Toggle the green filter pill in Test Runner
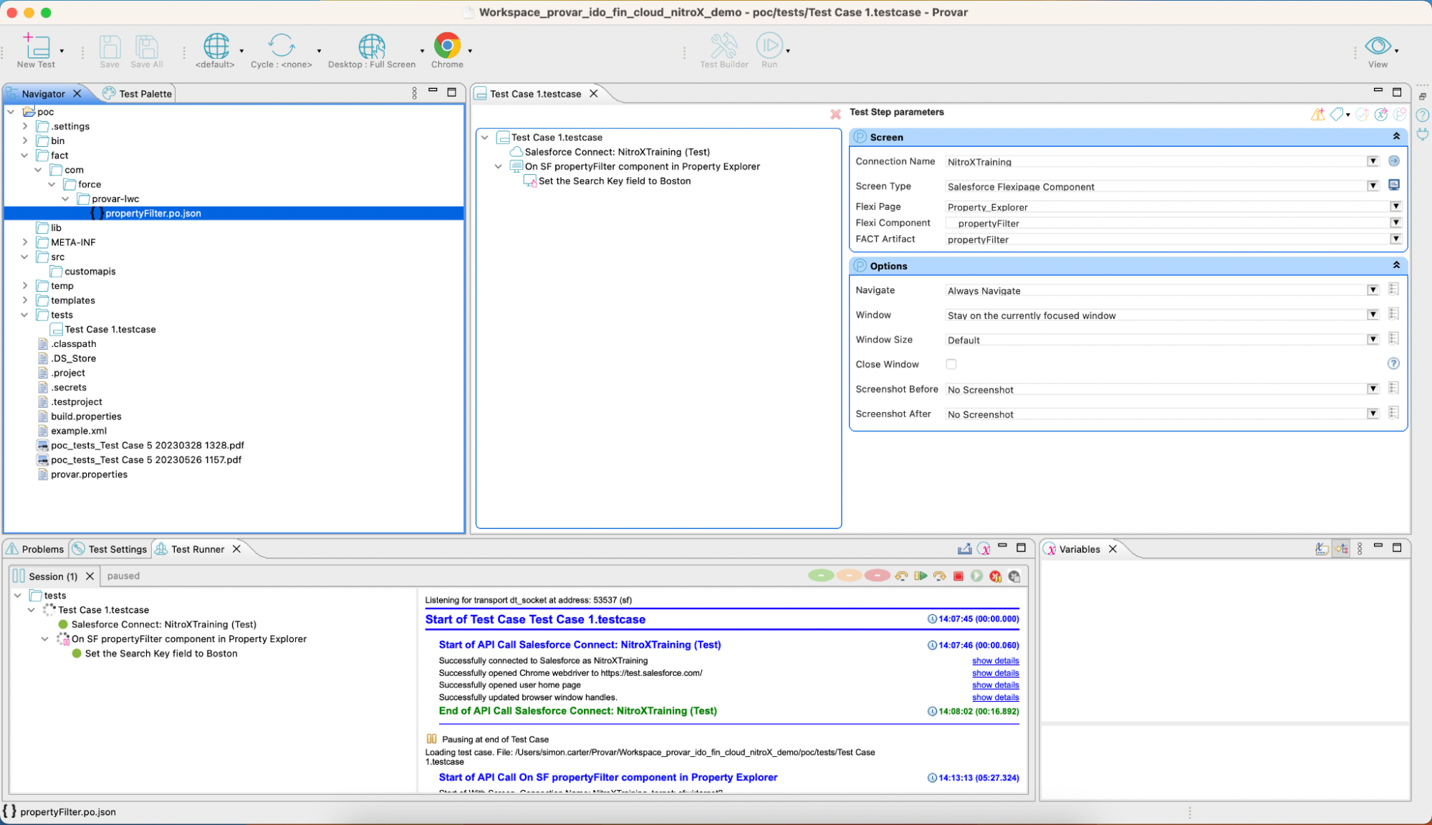 coord(821,576)
